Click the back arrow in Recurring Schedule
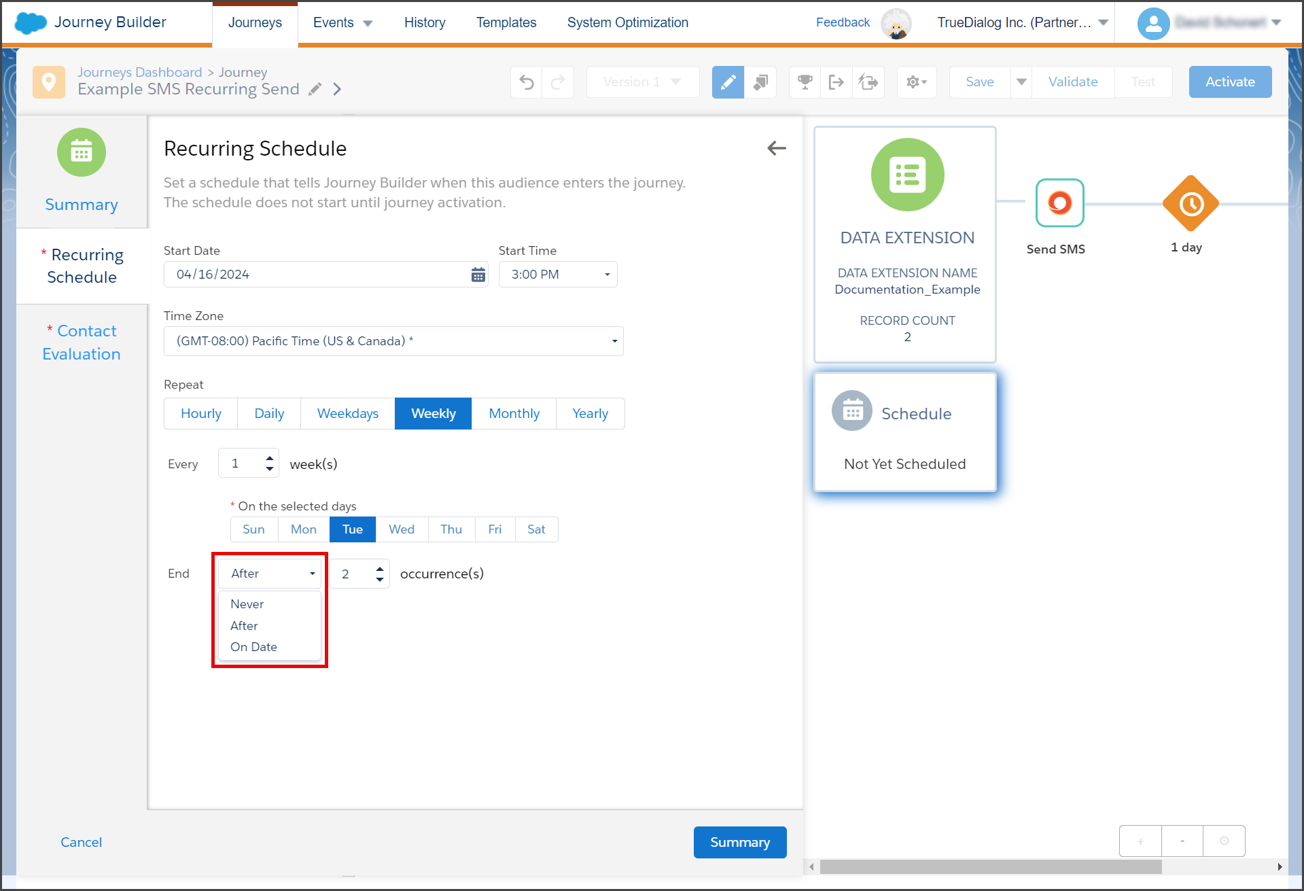Image resolution: width=1304 pixels, height=891 pixels. tap(776, 148)
